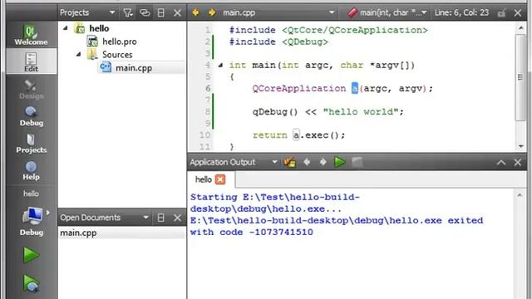Switch to Edit mode
This screenshot has width=532, height=299.
pos(31,61)
